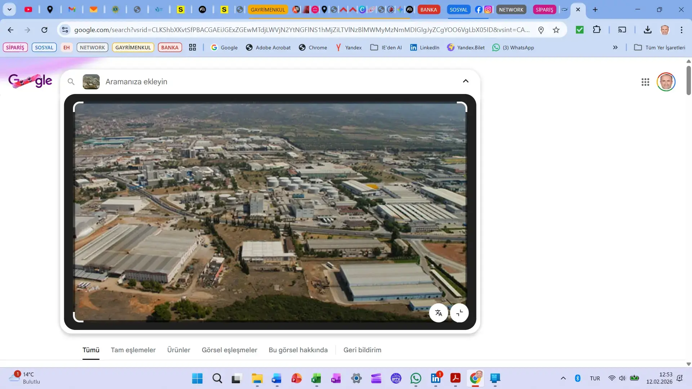The image size is (692, 389).
Task: Bookmark this page with the star icon
Action: pyautogui.click(x=556, y=30)
